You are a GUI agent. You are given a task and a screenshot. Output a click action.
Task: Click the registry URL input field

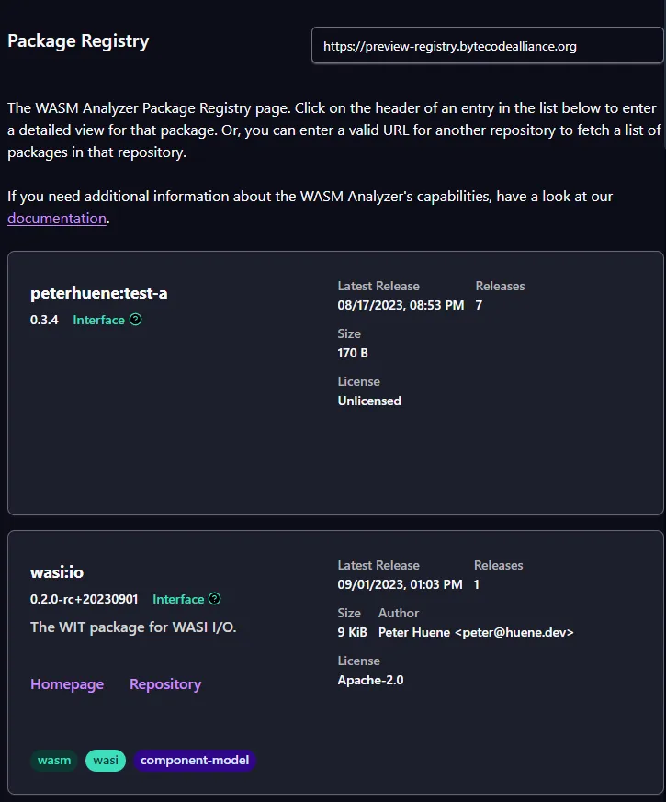(487, 45)
